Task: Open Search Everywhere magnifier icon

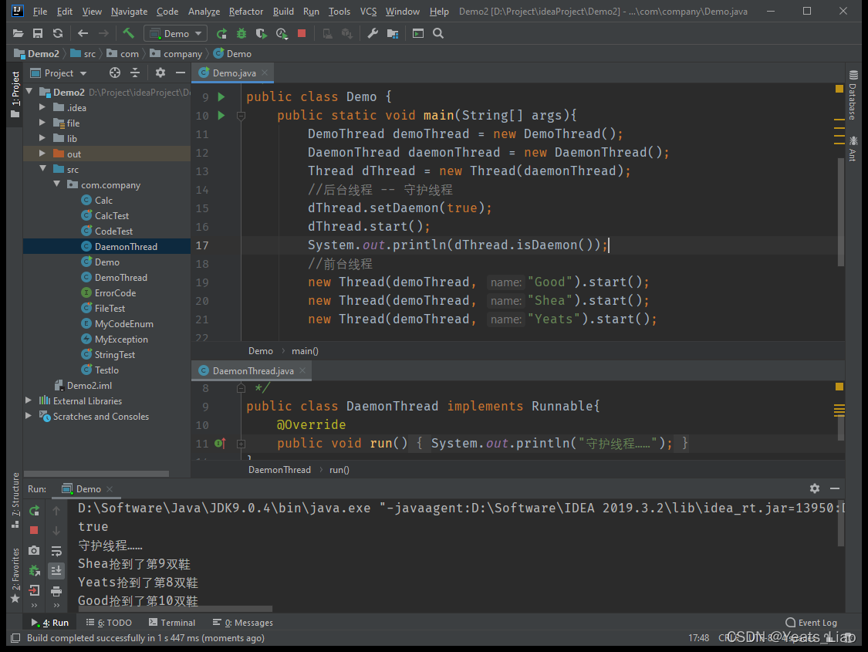Action: (x=438, y=33)
